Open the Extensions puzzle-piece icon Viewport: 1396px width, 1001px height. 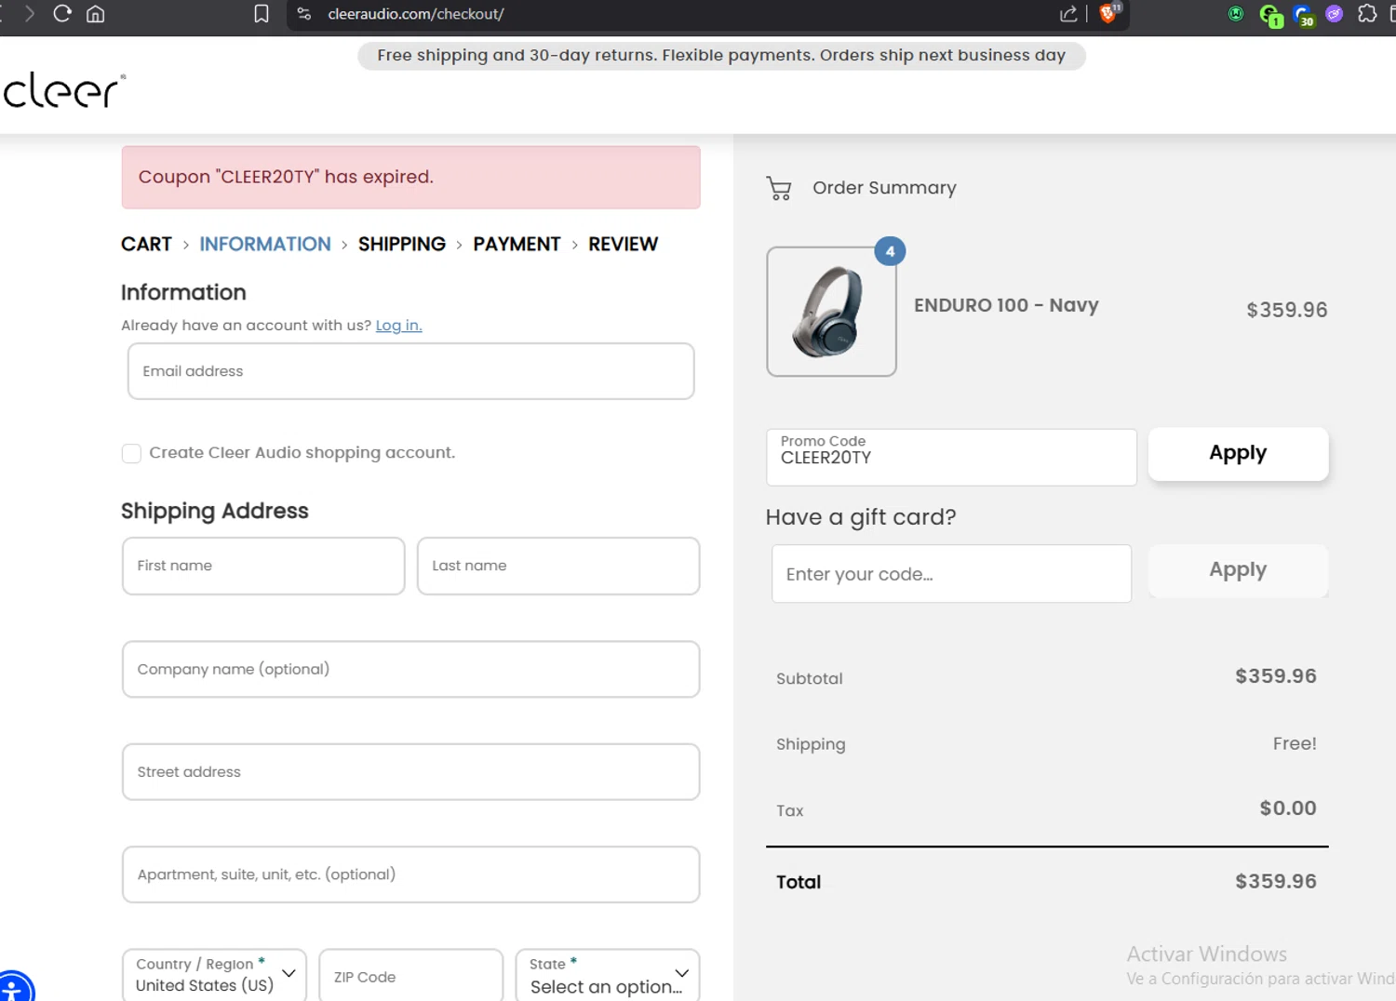[x=1367, y=14]
